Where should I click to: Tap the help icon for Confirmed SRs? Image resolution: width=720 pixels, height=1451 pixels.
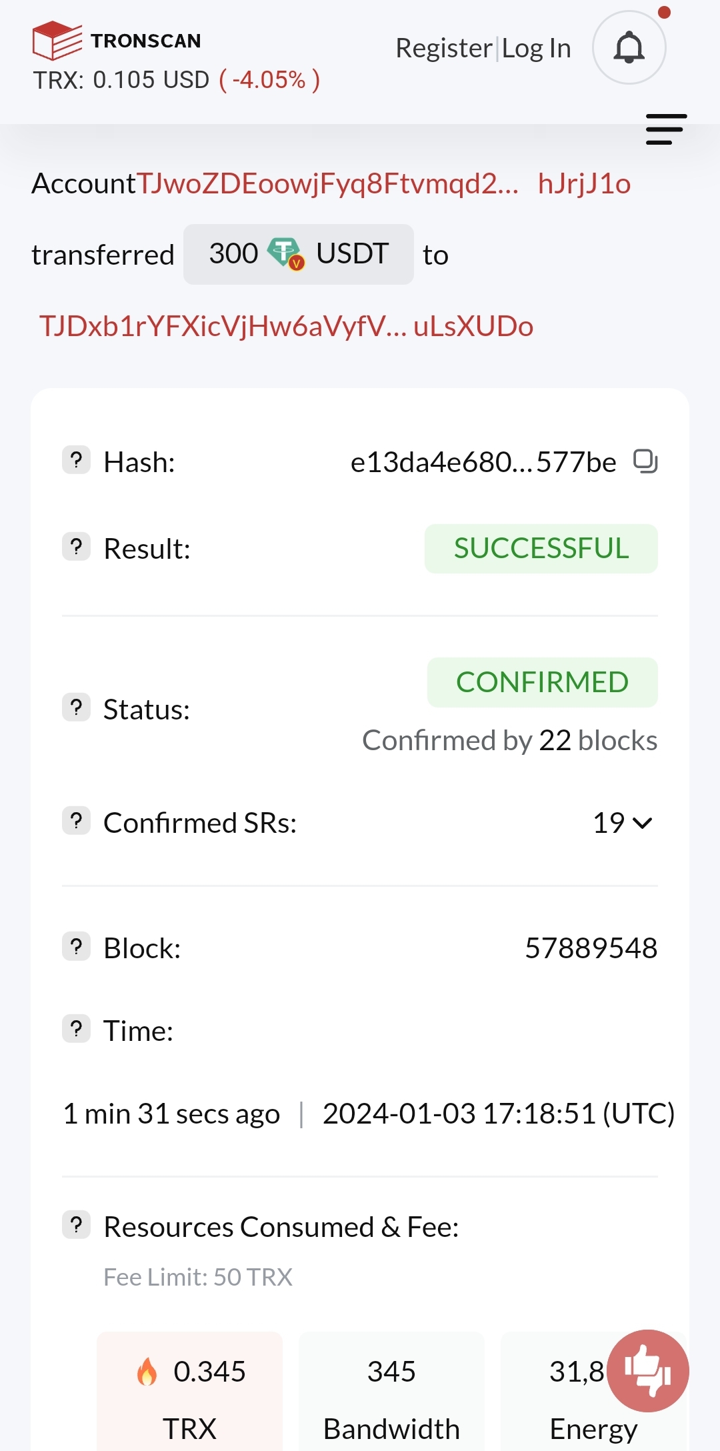pos(77,821)
